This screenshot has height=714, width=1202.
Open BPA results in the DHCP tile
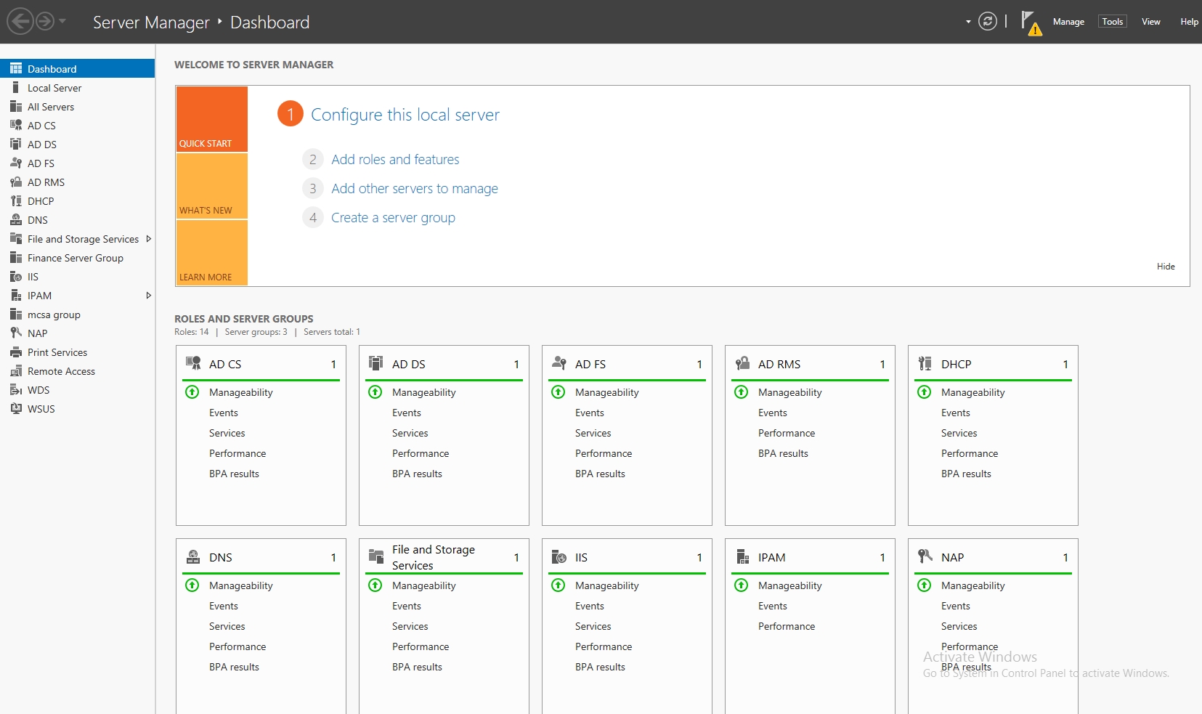[966, 474]
